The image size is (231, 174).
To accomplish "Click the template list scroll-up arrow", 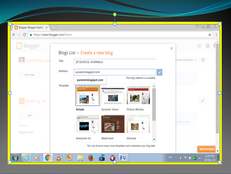I will pyautogui.click(x=154, y=86).
